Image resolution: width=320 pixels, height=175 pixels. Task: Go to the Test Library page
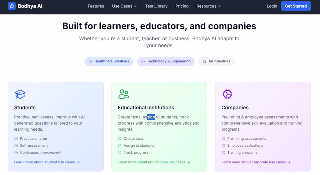click(x=157, y=6)
